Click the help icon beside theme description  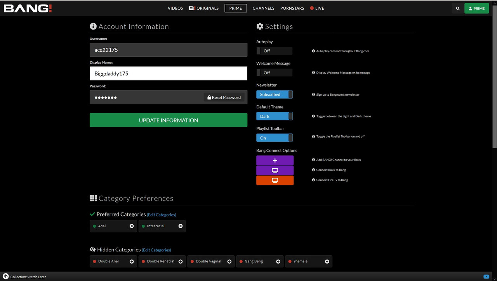click(x=313, y=116)
